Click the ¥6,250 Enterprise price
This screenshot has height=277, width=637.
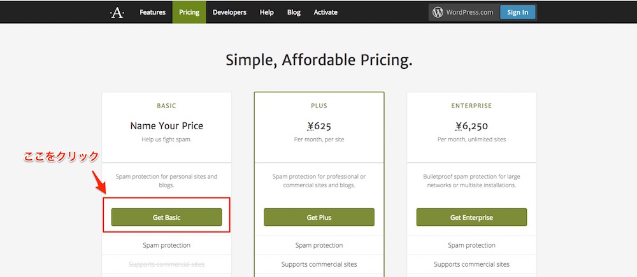(471, 126)
